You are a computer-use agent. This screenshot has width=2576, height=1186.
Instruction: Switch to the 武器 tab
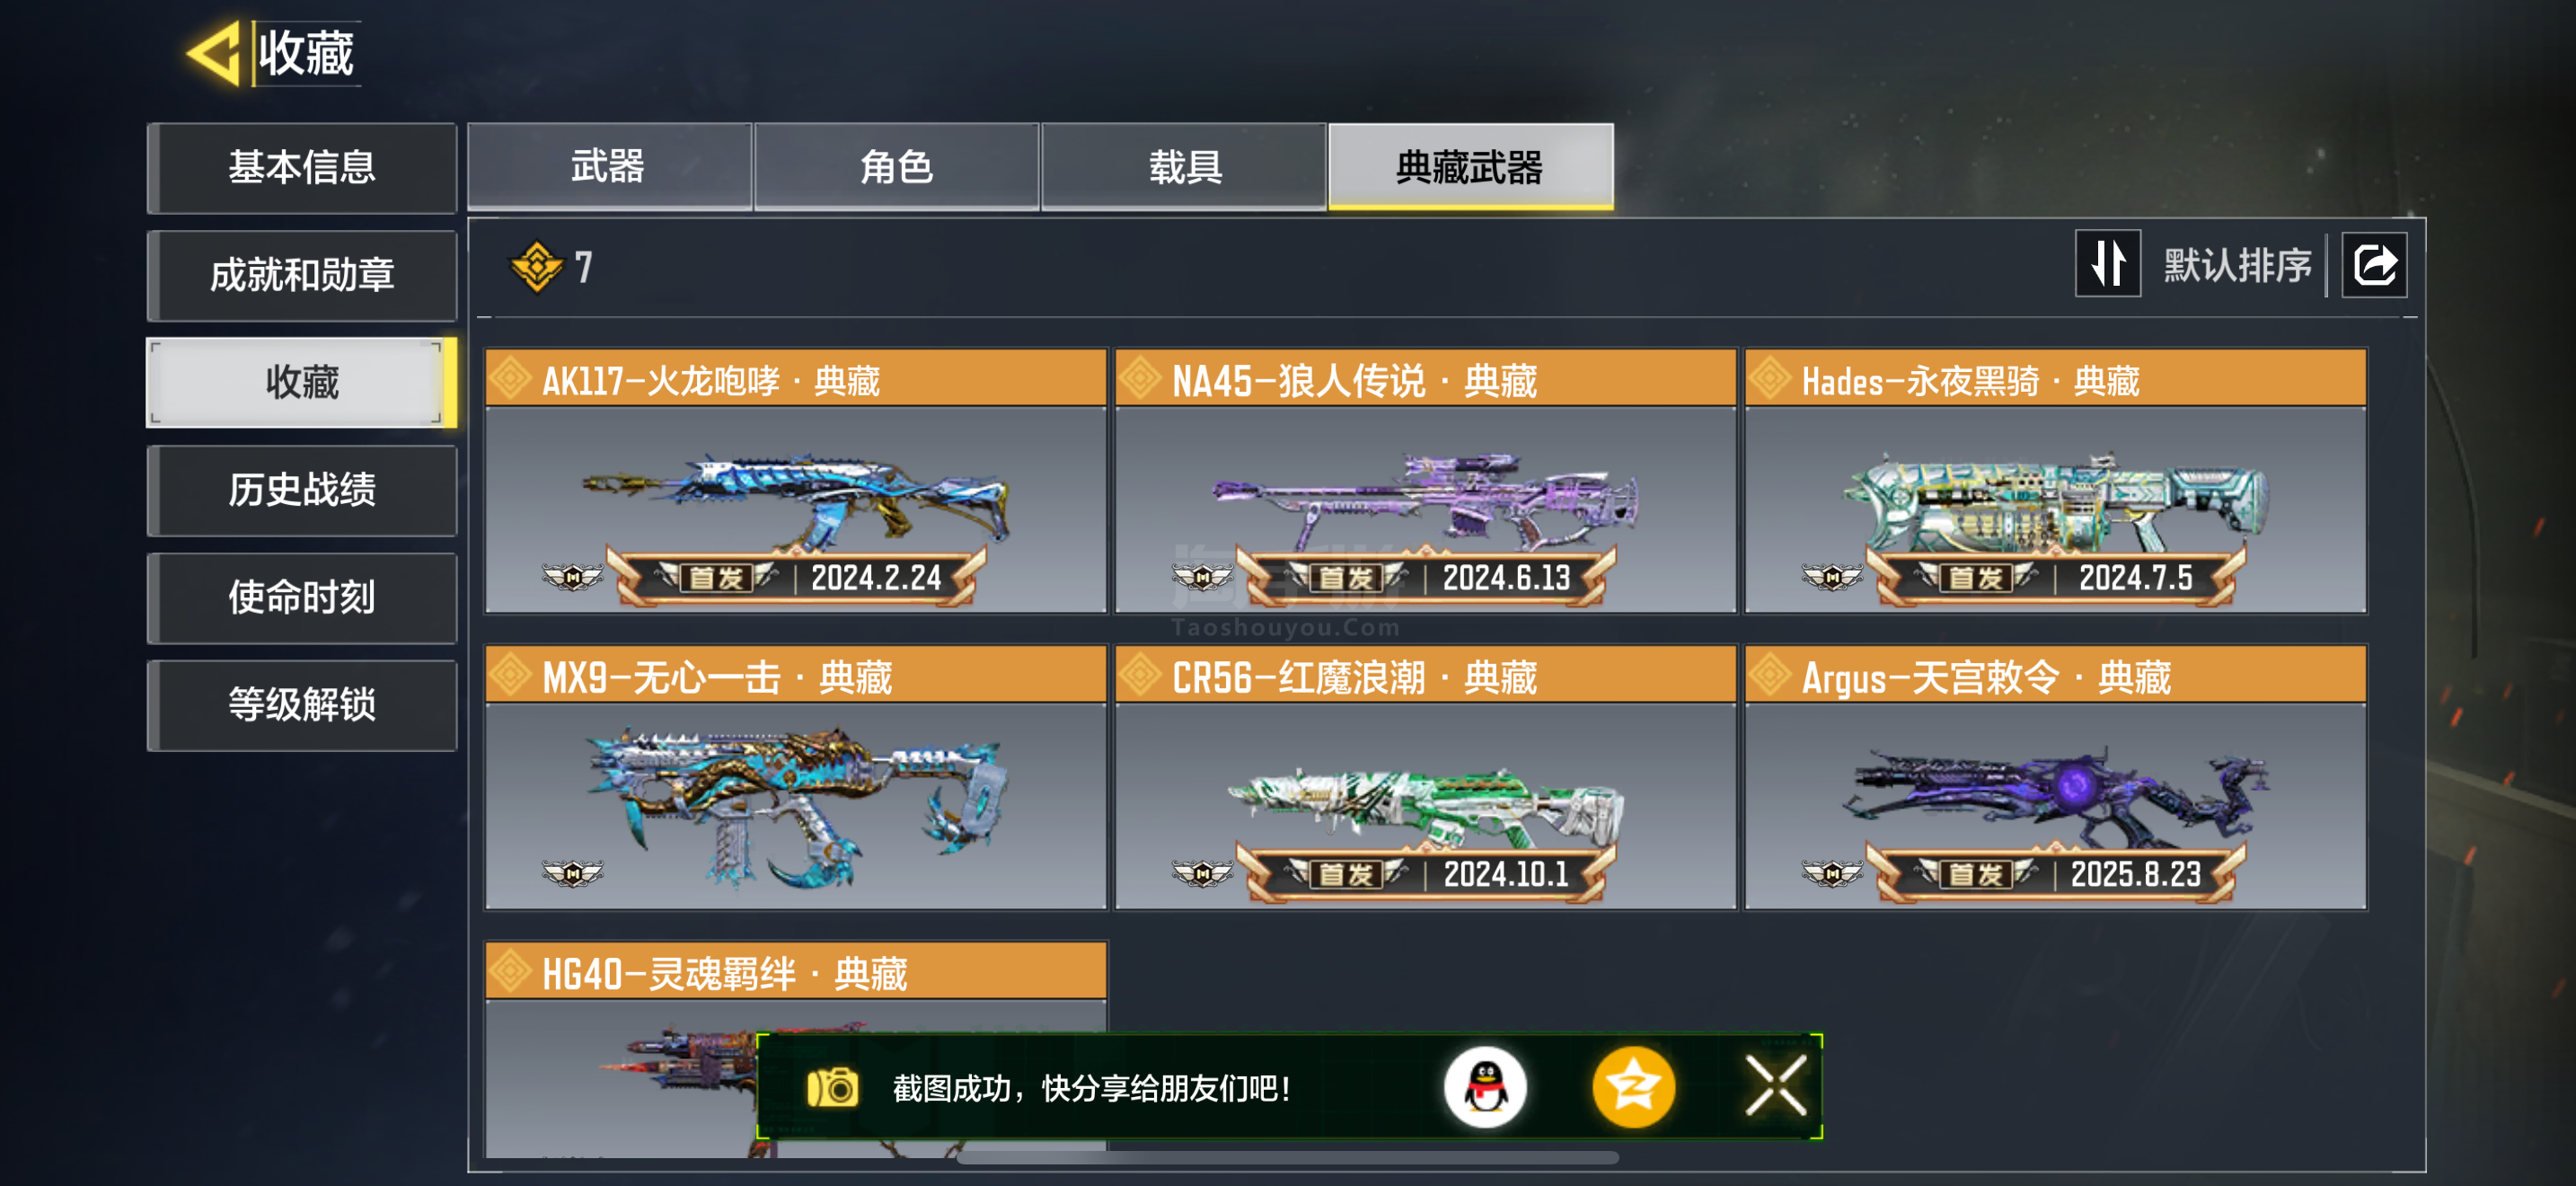pos(609,167)
